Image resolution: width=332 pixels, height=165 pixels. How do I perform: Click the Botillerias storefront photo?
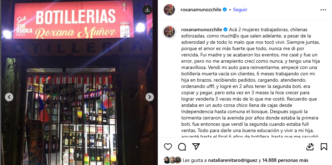point(79,83)
